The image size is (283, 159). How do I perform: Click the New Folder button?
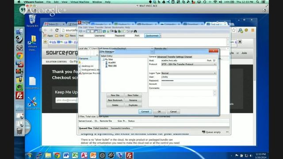[133, 95]
